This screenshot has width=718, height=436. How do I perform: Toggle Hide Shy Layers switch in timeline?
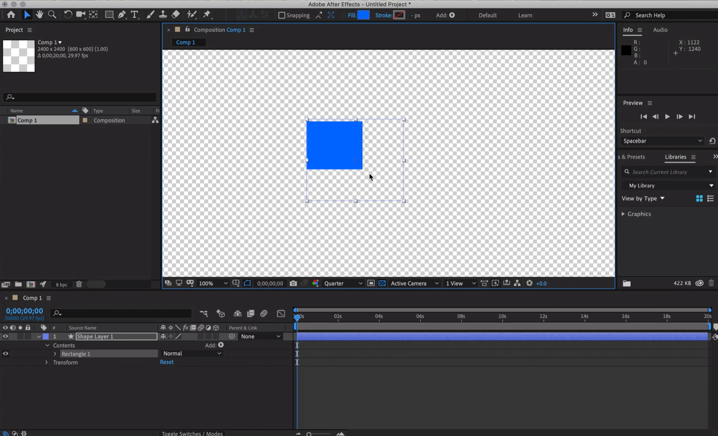(x=238, y=314)
